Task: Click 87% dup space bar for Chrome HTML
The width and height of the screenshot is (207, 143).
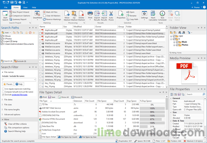Action: [x=152, y=119]
